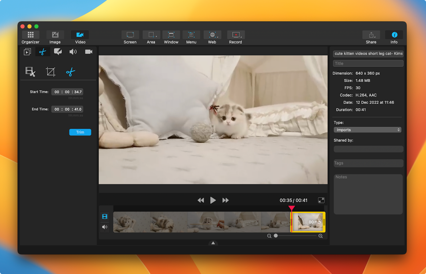Enable fullscreen preview mode
This screenshot has height=274, width=426.
tap(321, 200)
